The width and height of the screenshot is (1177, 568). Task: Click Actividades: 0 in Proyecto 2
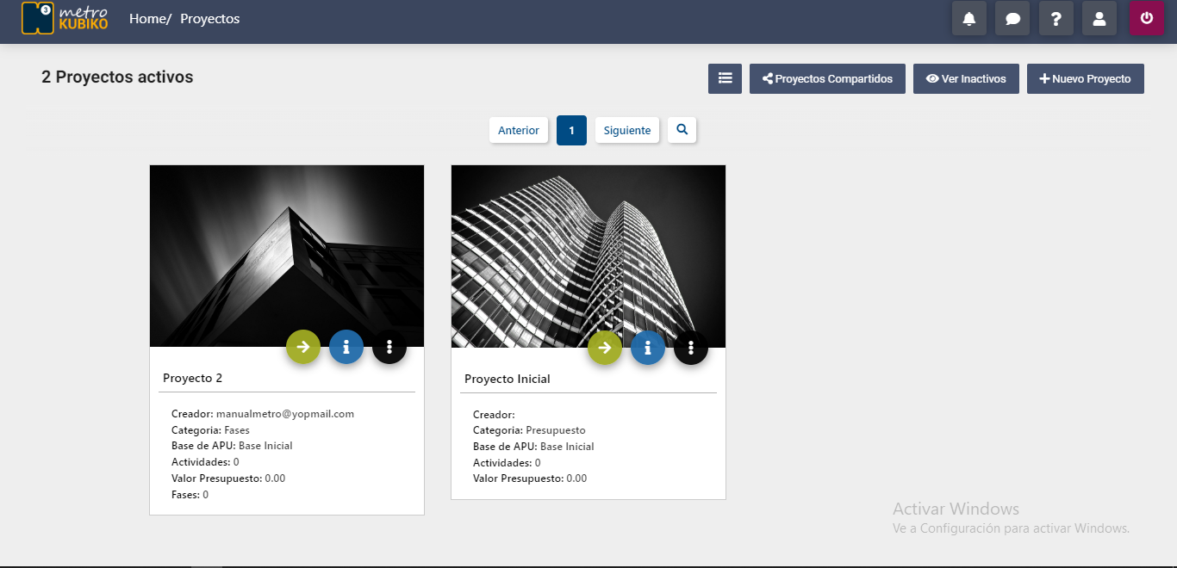(x=205, y=462)
